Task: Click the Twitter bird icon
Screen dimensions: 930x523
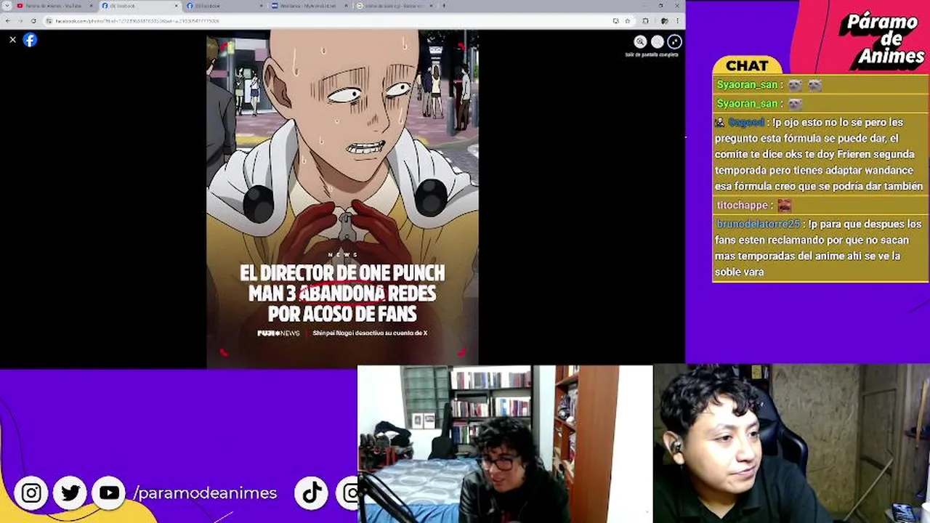Action: 70,493
